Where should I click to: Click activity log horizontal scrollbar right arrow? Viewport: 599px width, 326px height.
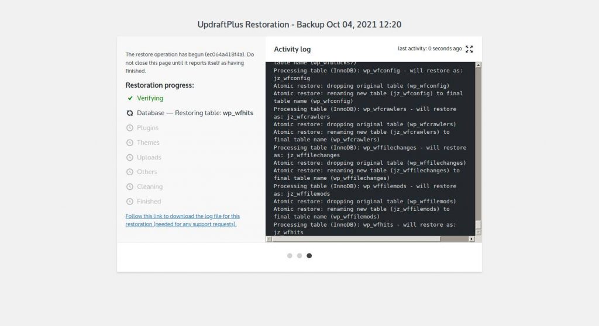point(471,239)
